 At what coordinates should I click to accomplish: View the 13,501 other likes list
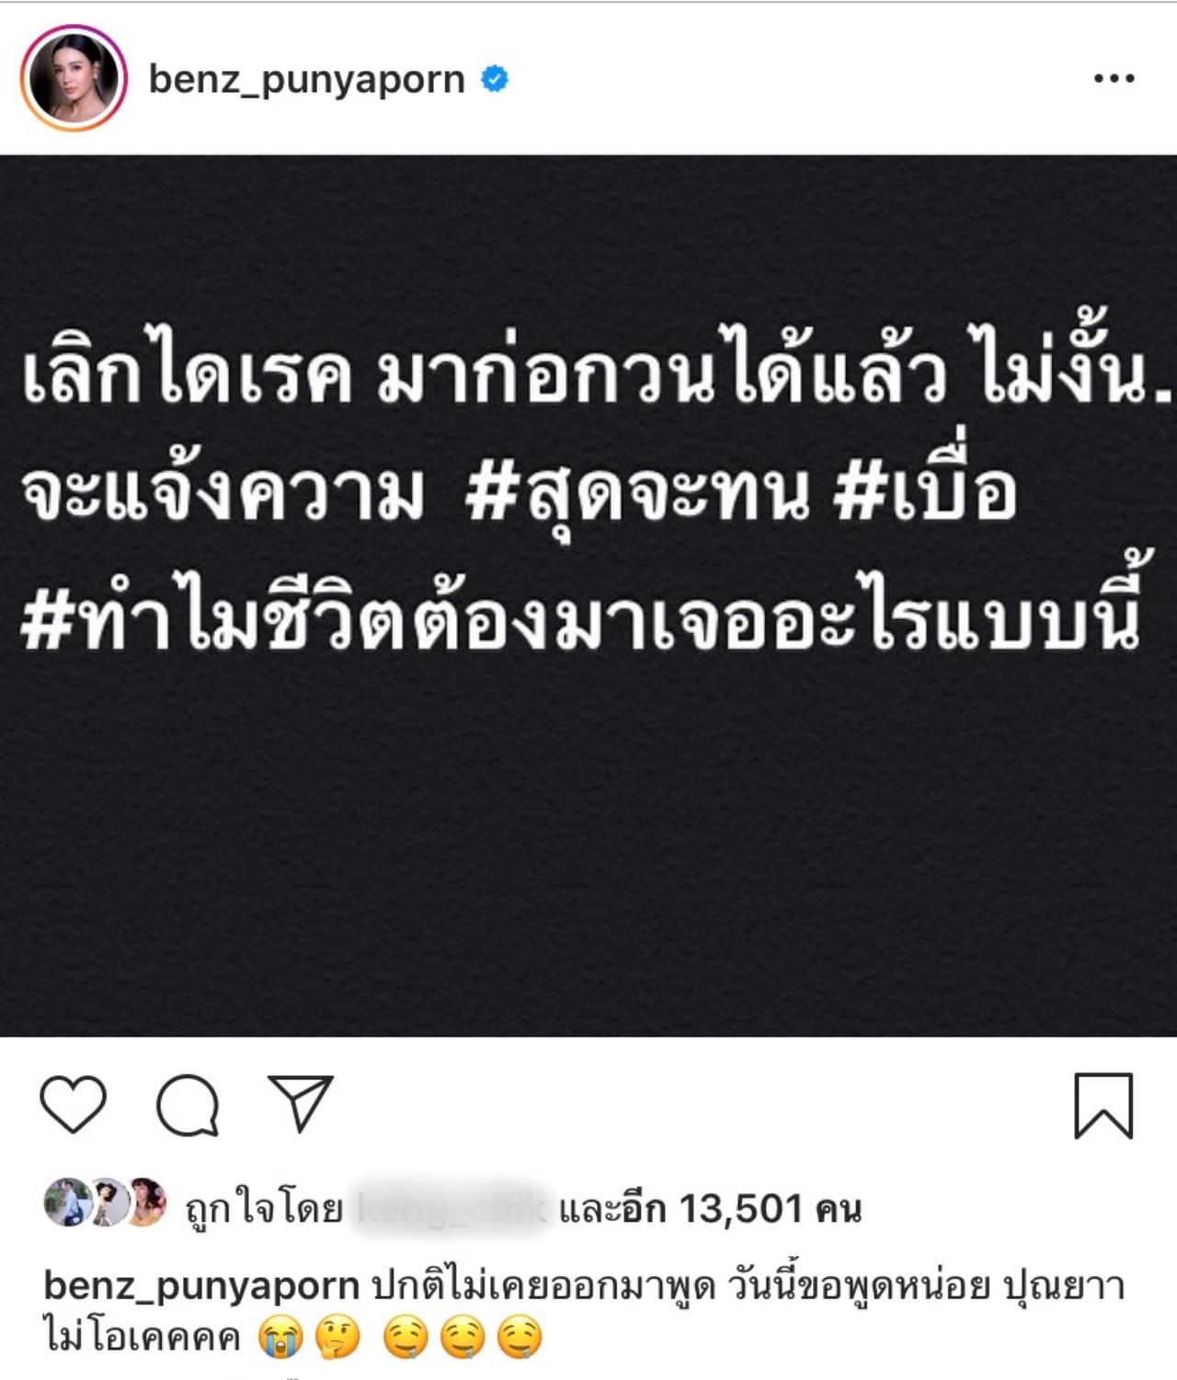click(710, 1209)
